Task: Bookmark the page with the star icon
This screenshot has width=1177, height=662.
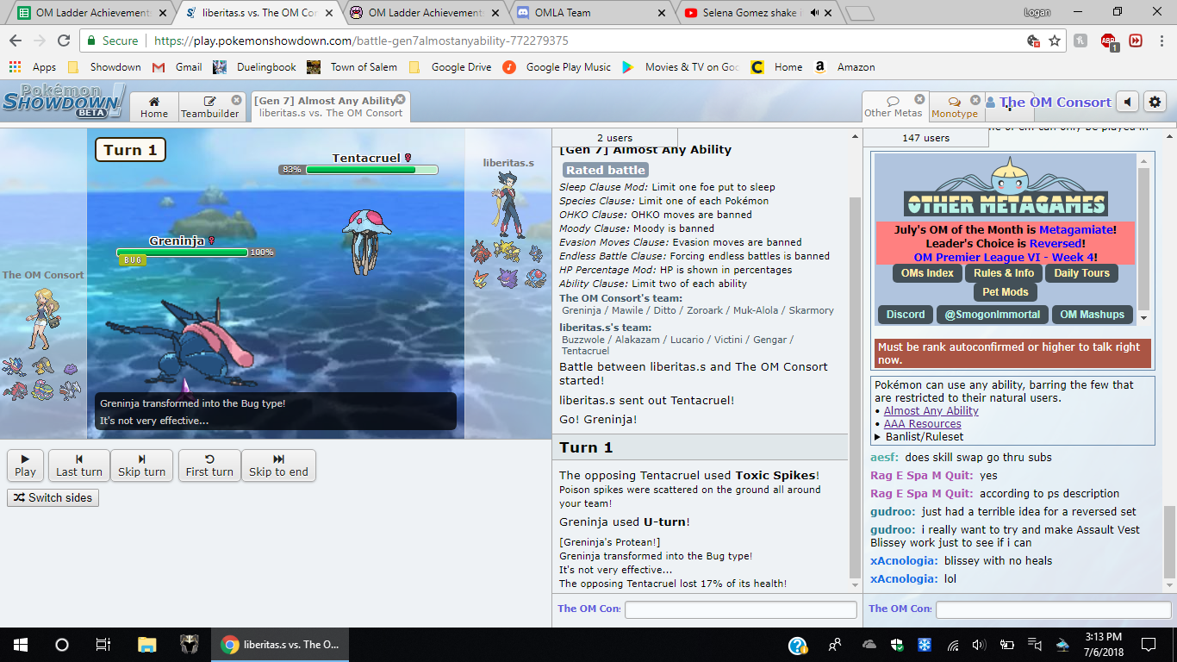Action: pos(1055,41)
